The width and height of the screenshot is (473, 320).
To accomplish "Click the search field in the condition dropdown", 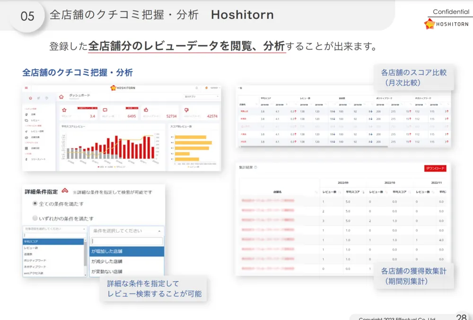I will coord(127,241).
